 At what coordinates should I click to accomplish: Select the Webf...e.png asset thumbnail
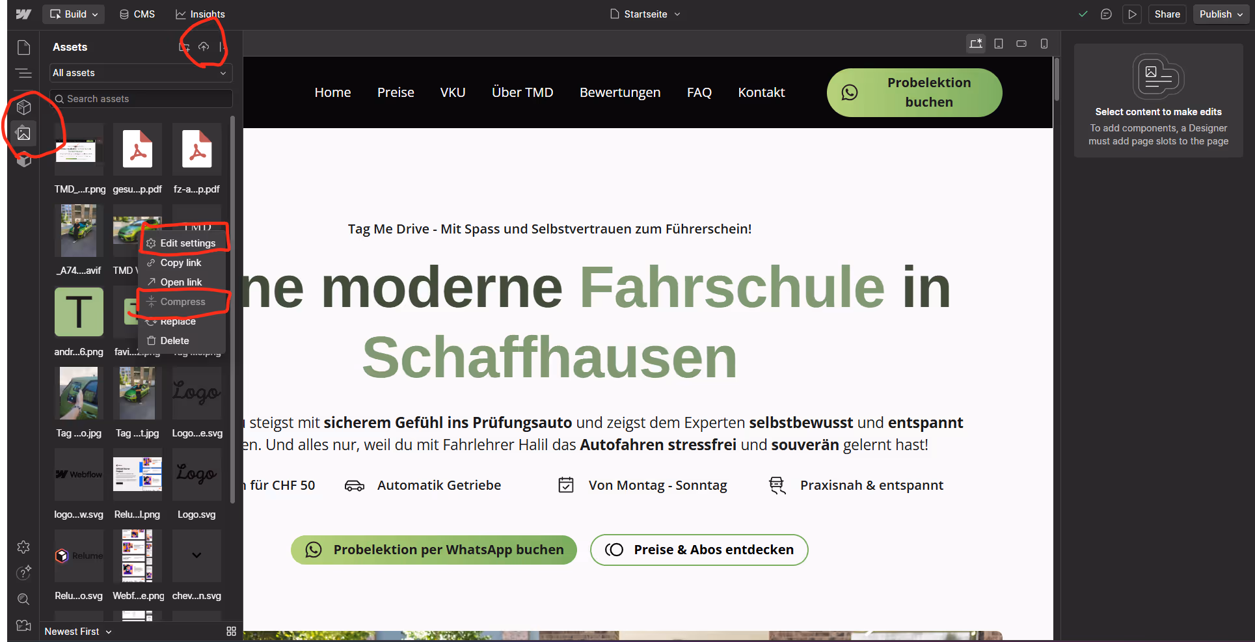(x=137, y=556)
